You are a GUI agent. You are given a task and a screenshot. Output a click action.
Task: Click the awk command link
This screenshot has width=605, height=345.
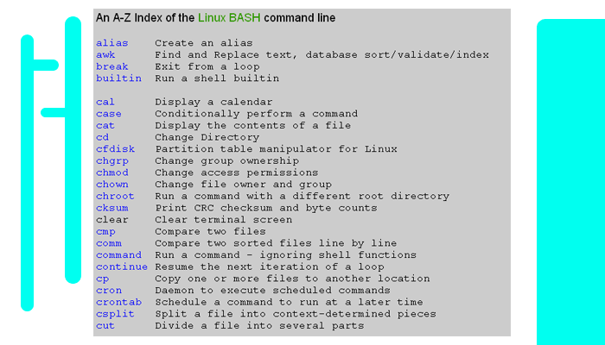[x=105, y=54]
